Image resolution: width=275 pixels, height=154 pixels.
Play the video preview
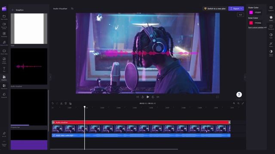(148, 97)
